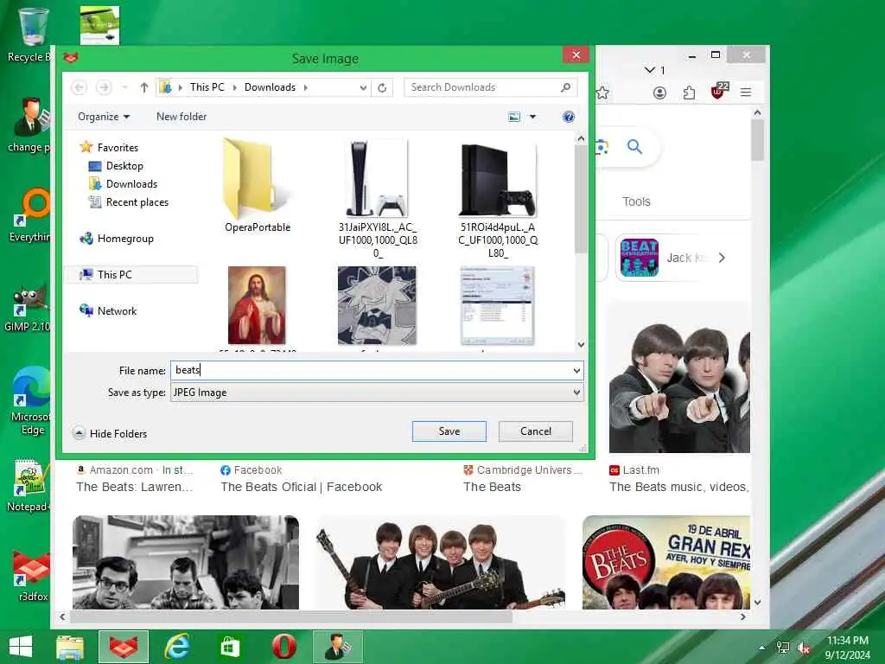Select the cartoon cat drawing image file
Viewport: 885px width, 664px height.
377,305
